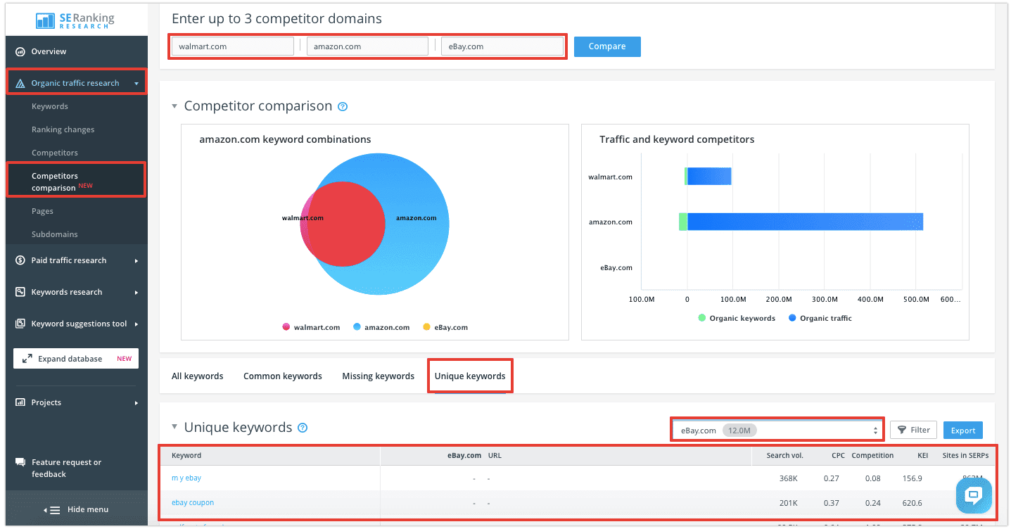Viewport: 1011px width, 529px height.
Task: Click the Overview gauge icon
Action: (x=20, y=52)
